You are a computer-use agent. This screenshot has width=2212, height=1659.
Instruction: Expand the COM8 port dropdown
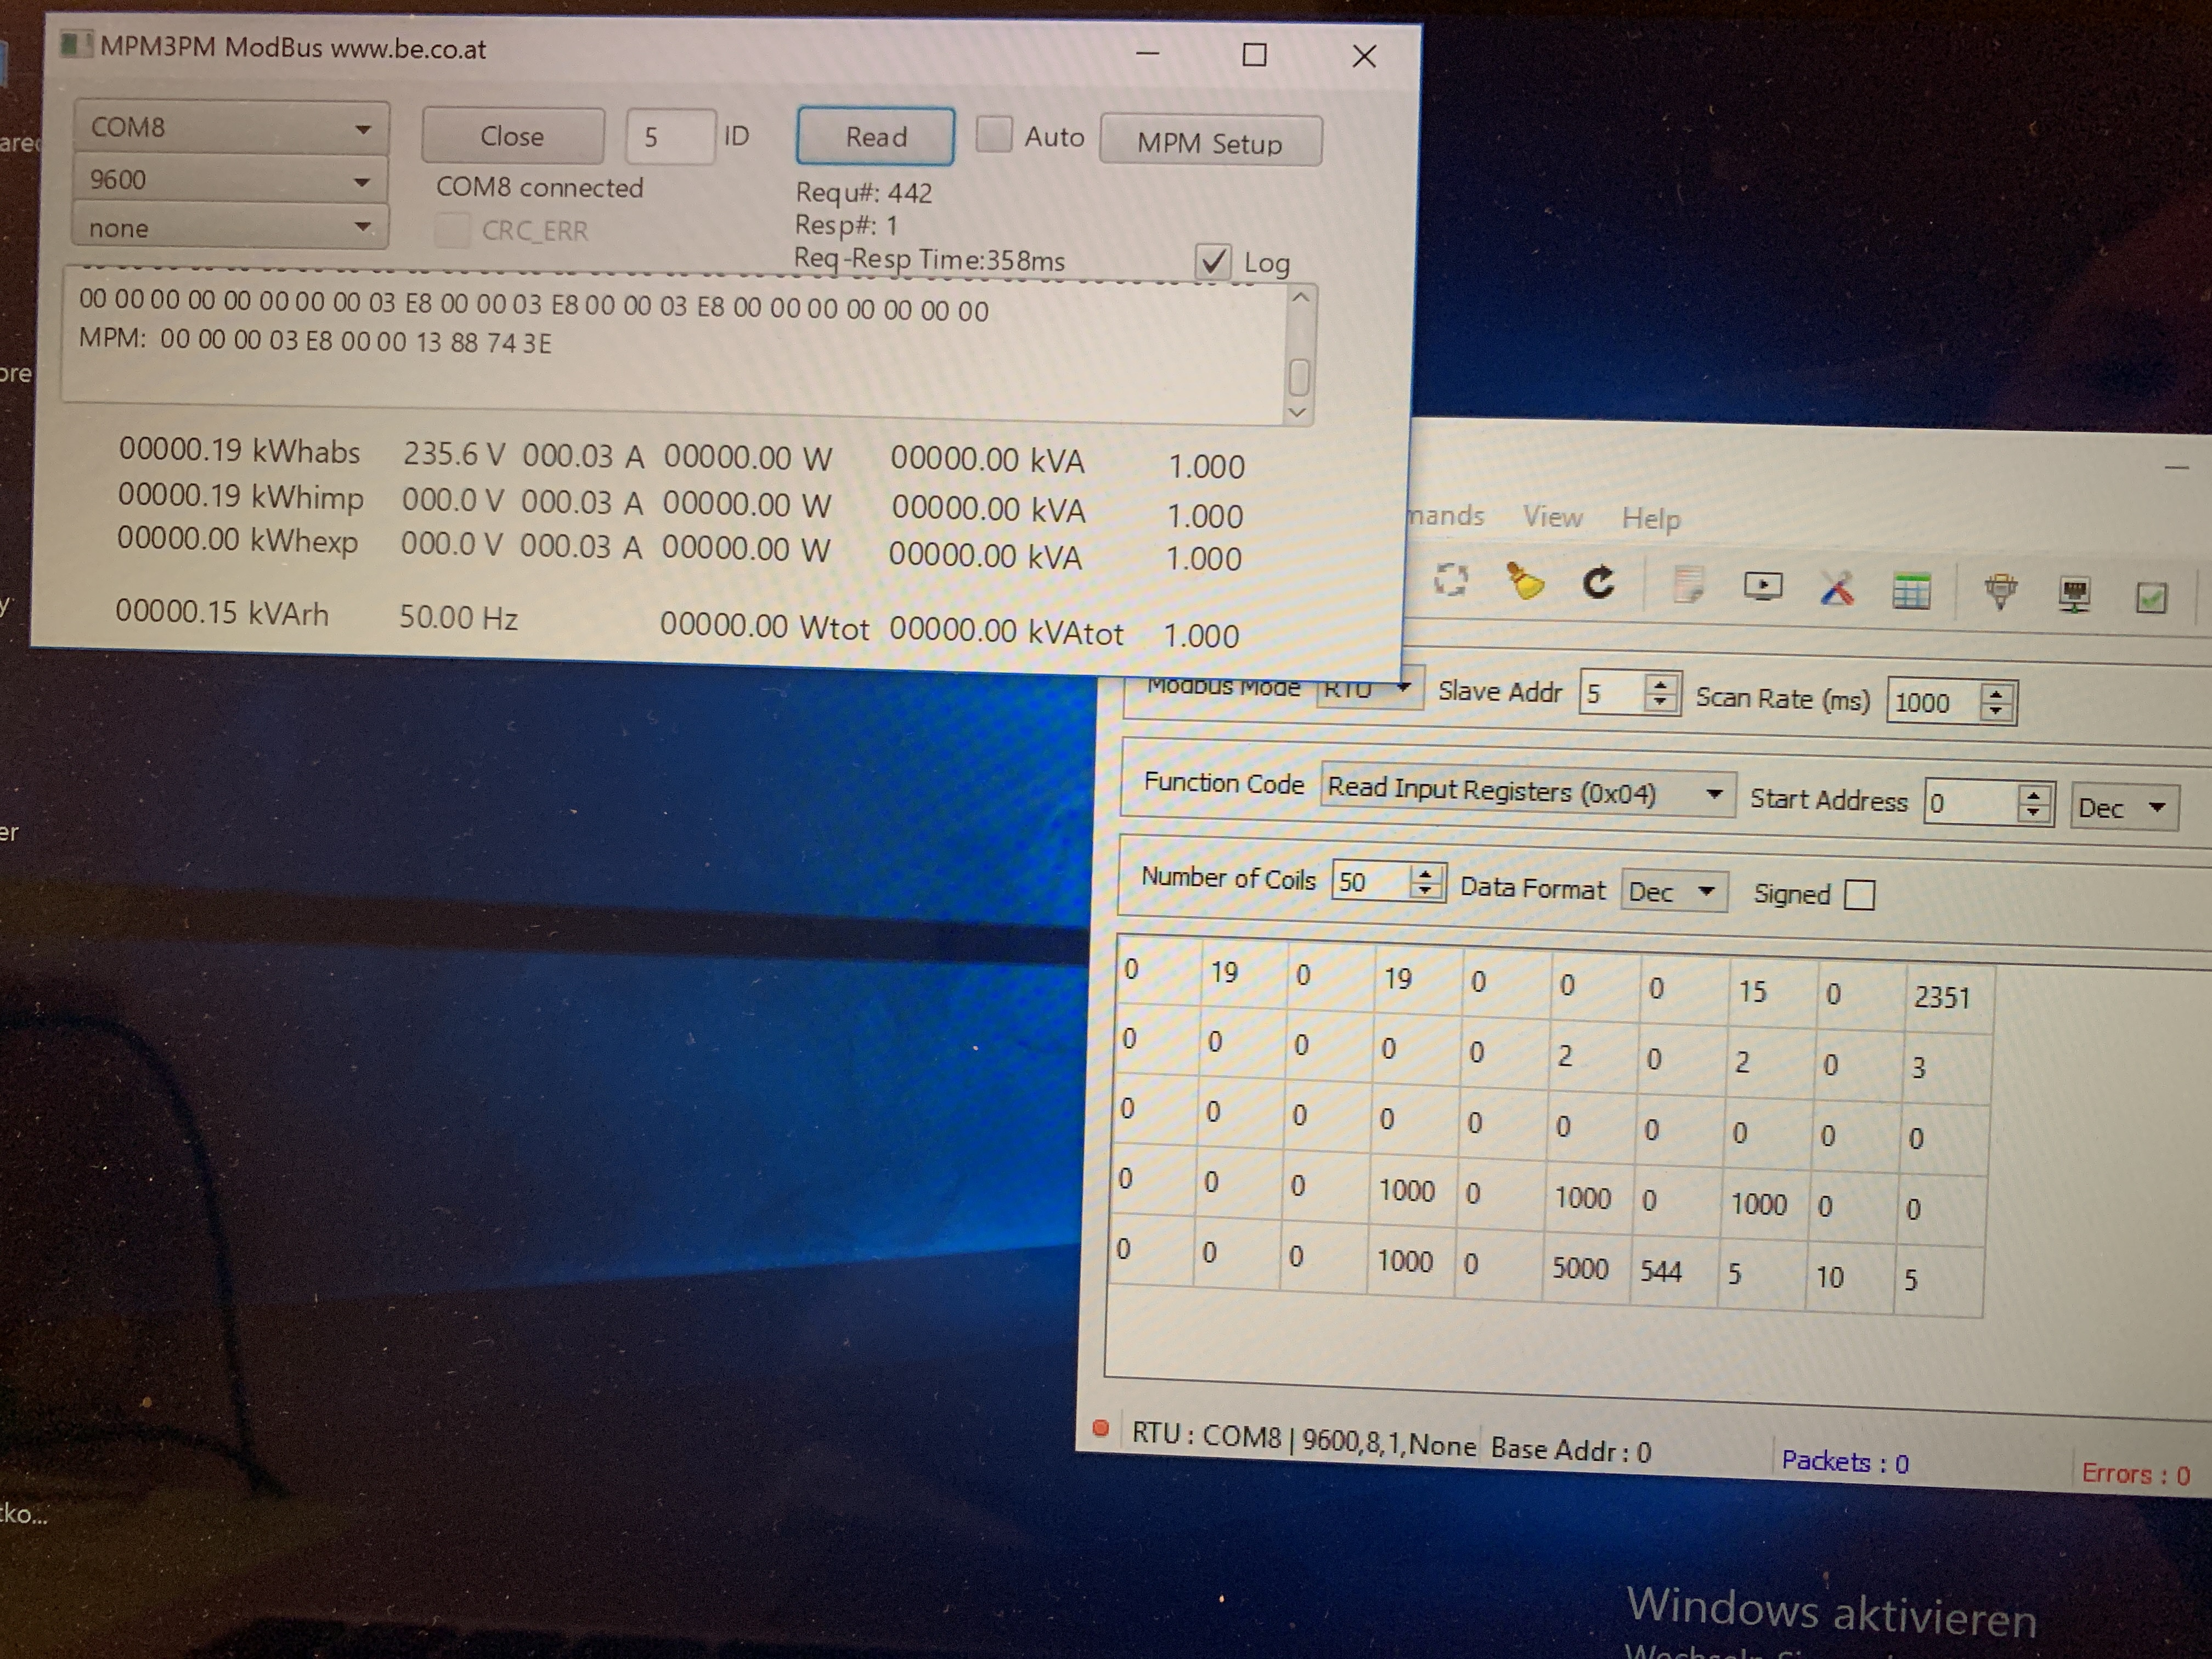230,128
